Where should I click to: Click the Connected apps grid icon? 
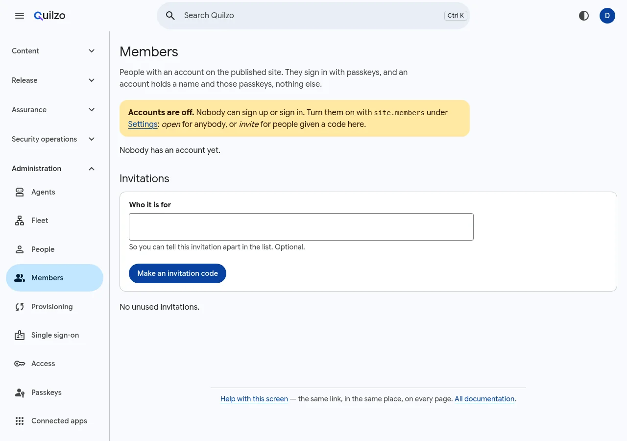pos(20,421)
